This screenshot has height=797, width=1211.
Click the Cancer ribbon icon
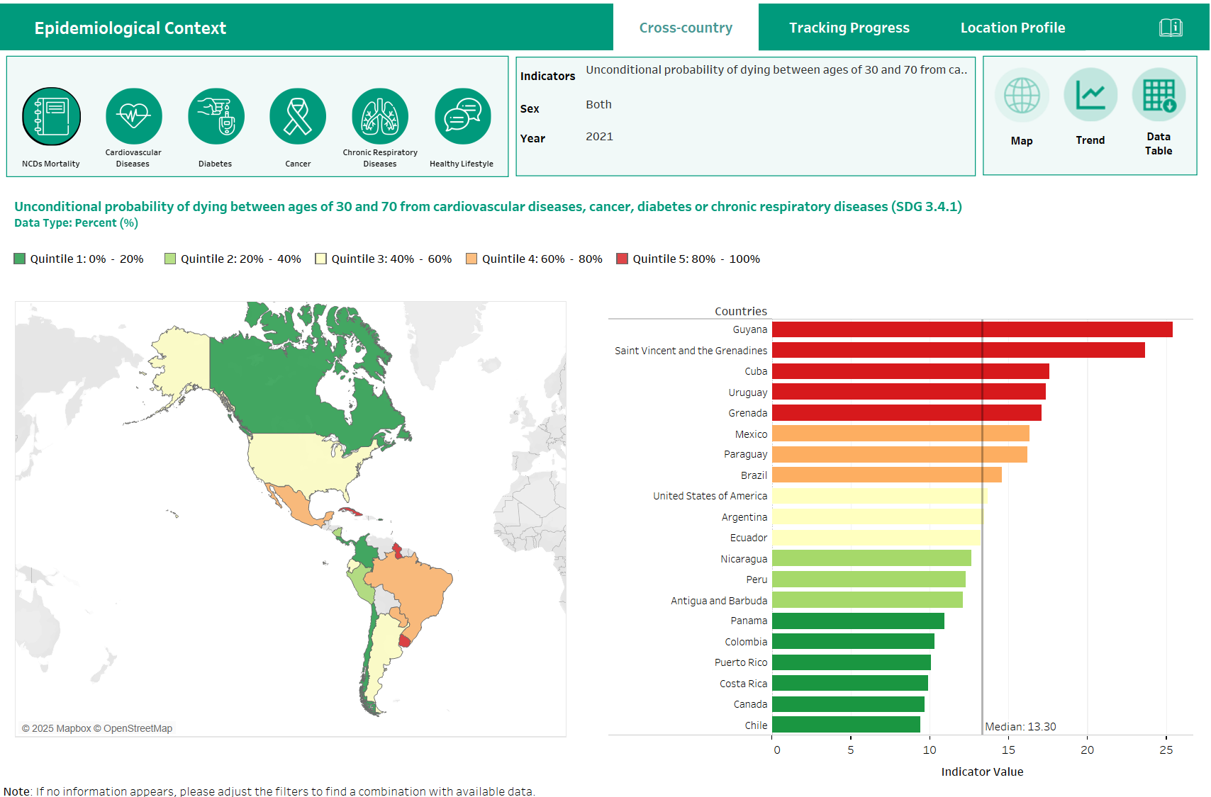coord(297,115)
